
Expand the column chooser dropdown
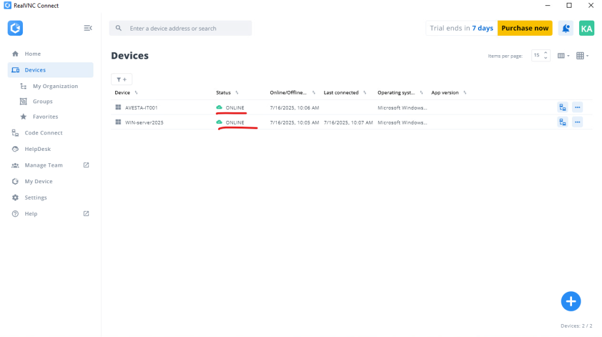563,56
